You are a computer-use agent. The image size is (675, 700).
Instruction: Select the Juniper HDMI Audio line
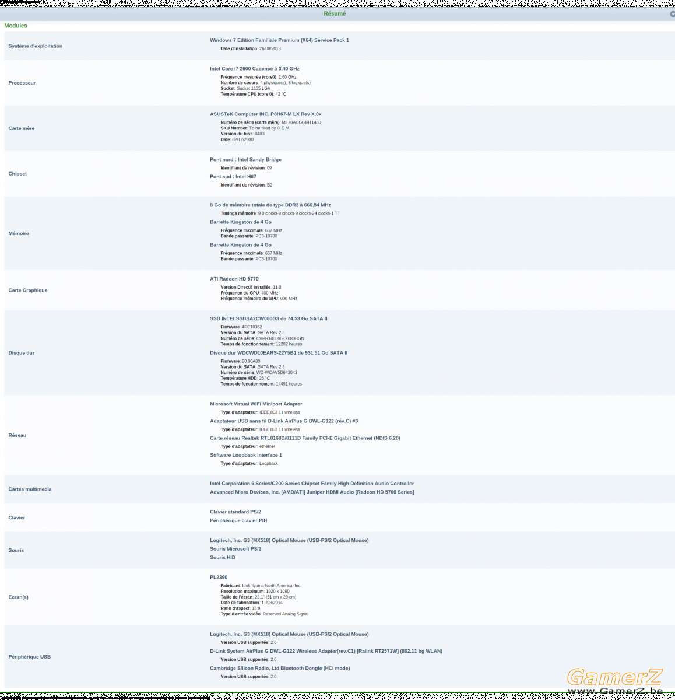pos(312,492)
